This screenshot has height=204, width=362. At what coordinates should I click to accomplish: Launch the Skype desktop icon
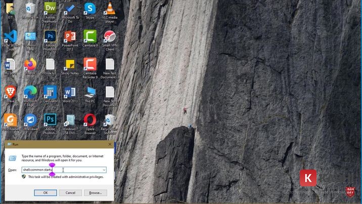[x=90, y=9]
